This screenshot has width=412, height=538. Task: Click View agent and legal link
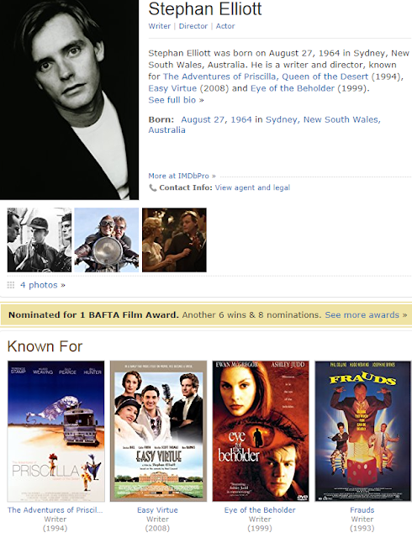252,187
